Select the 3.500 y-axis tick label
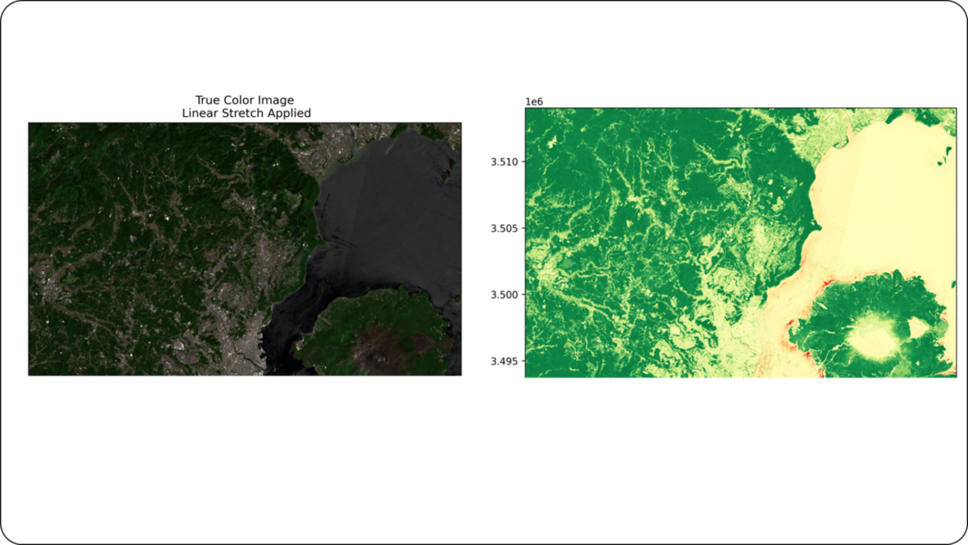 pyautogui.click(x=505, y=295)
